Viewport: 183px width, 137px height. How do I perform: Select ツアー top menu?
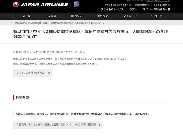pos(133,9)
